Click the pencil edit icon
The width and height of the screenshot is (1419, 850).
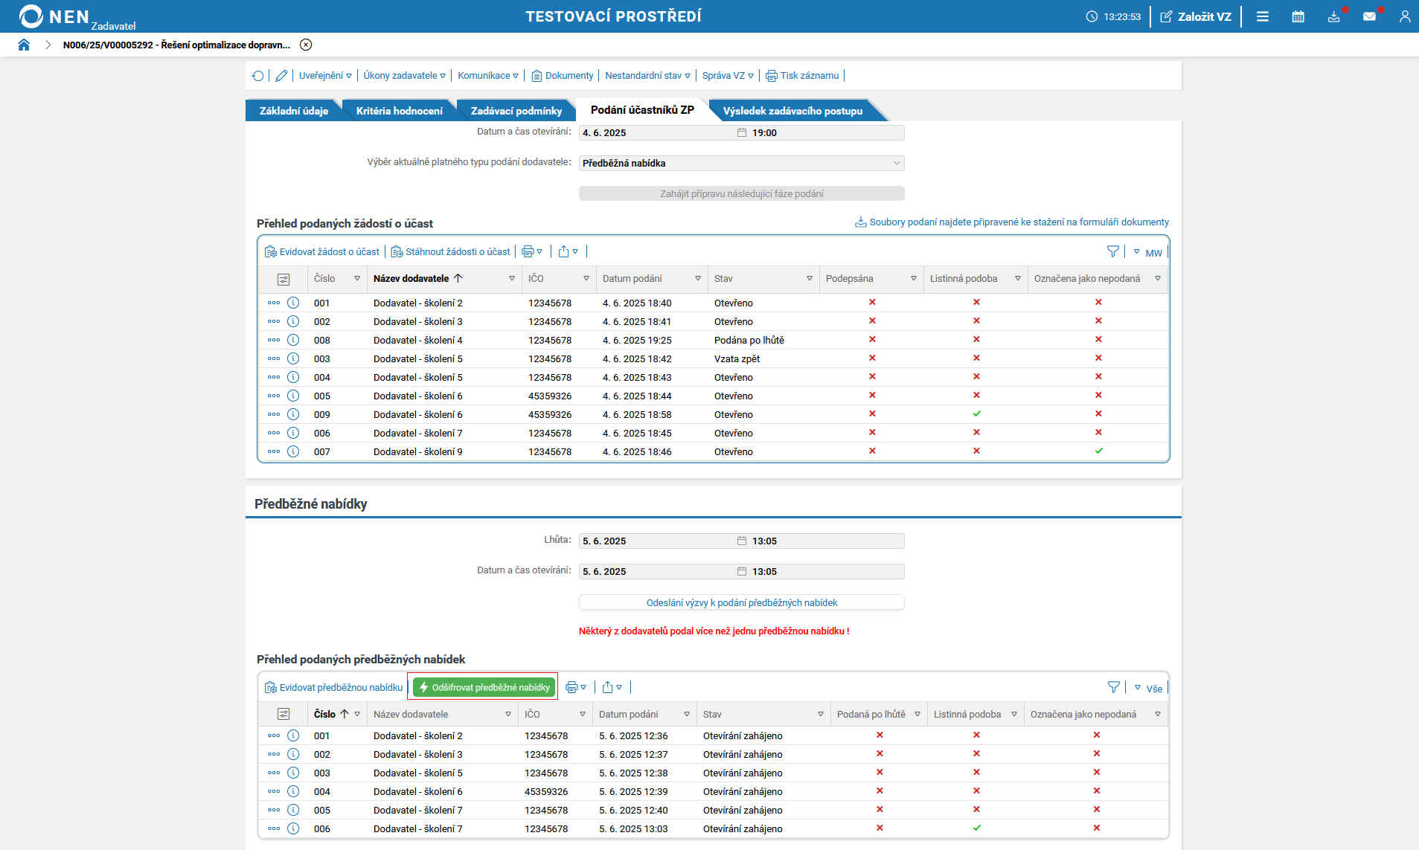281,76
